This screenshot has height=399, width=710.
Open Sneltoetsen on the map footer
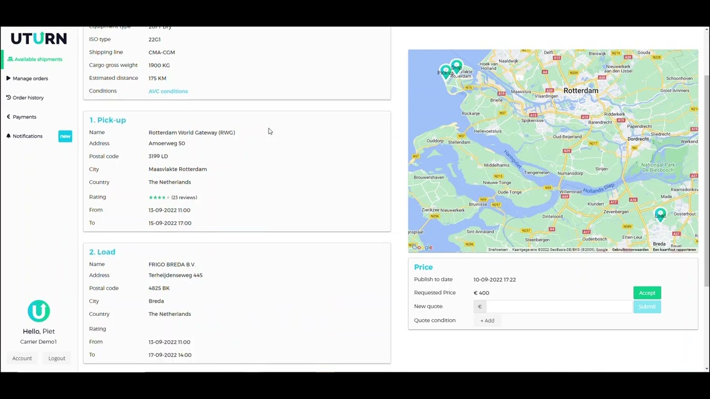pyautogui.click(x=498, y=250)
